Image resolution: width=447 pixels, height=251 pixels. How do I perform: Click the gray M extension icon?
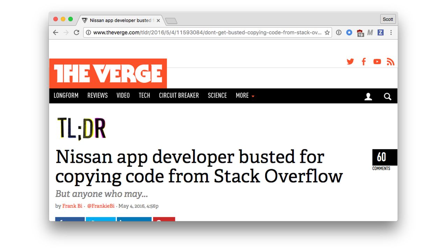point(370,32)
